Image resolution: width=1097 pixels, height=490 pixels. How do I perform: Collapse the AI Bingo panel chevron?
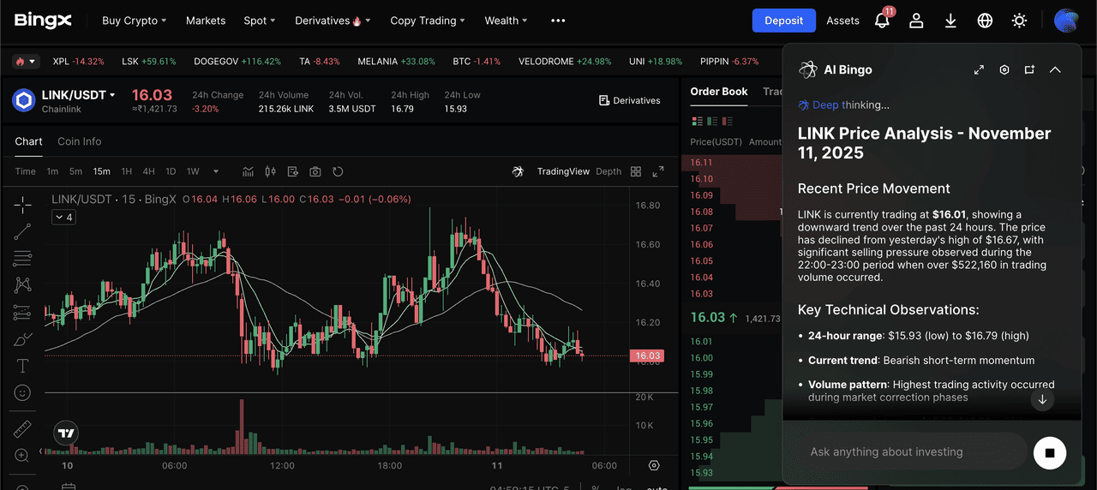1055,70
